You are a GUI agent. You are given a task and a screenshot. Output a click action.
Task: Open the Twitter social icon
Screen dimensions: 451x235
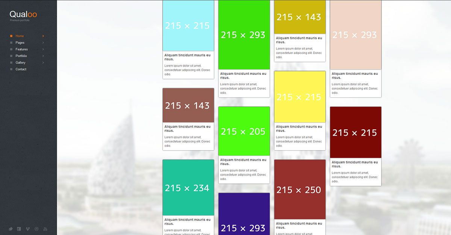[11, 229]
